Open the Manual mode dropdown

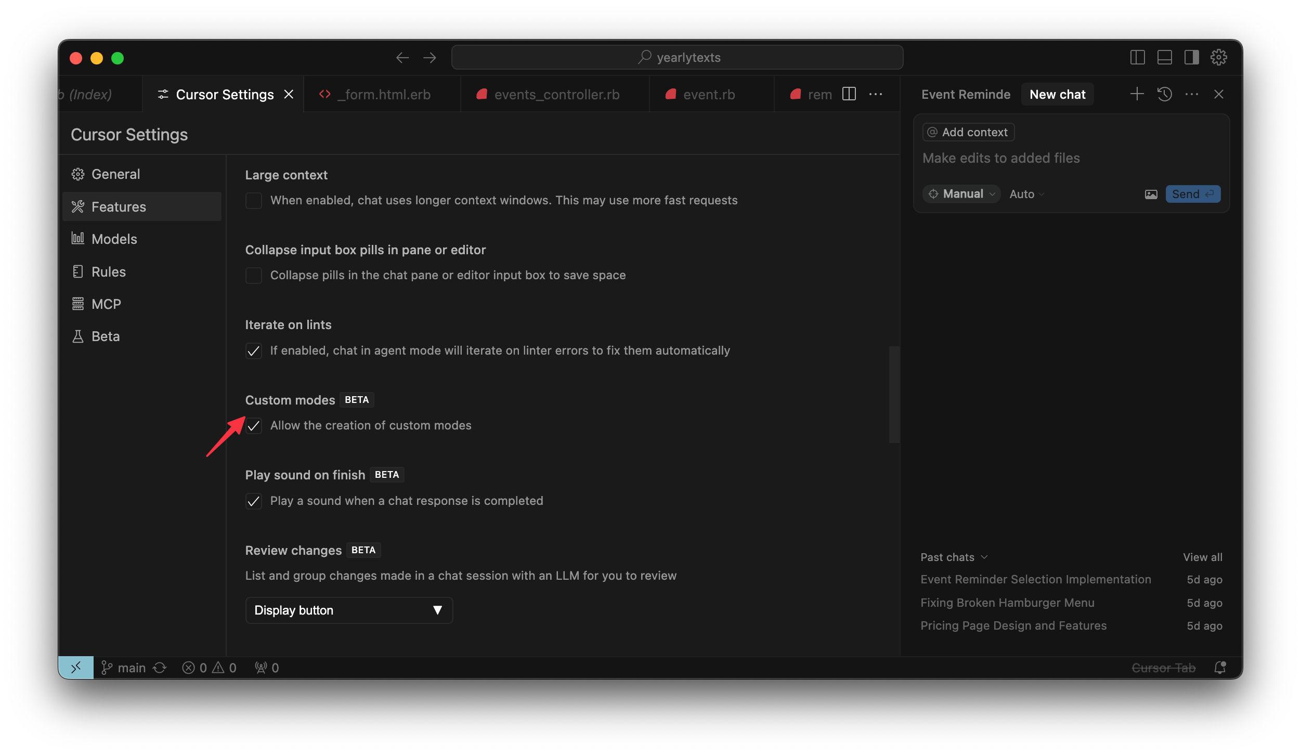coord(961,194)
